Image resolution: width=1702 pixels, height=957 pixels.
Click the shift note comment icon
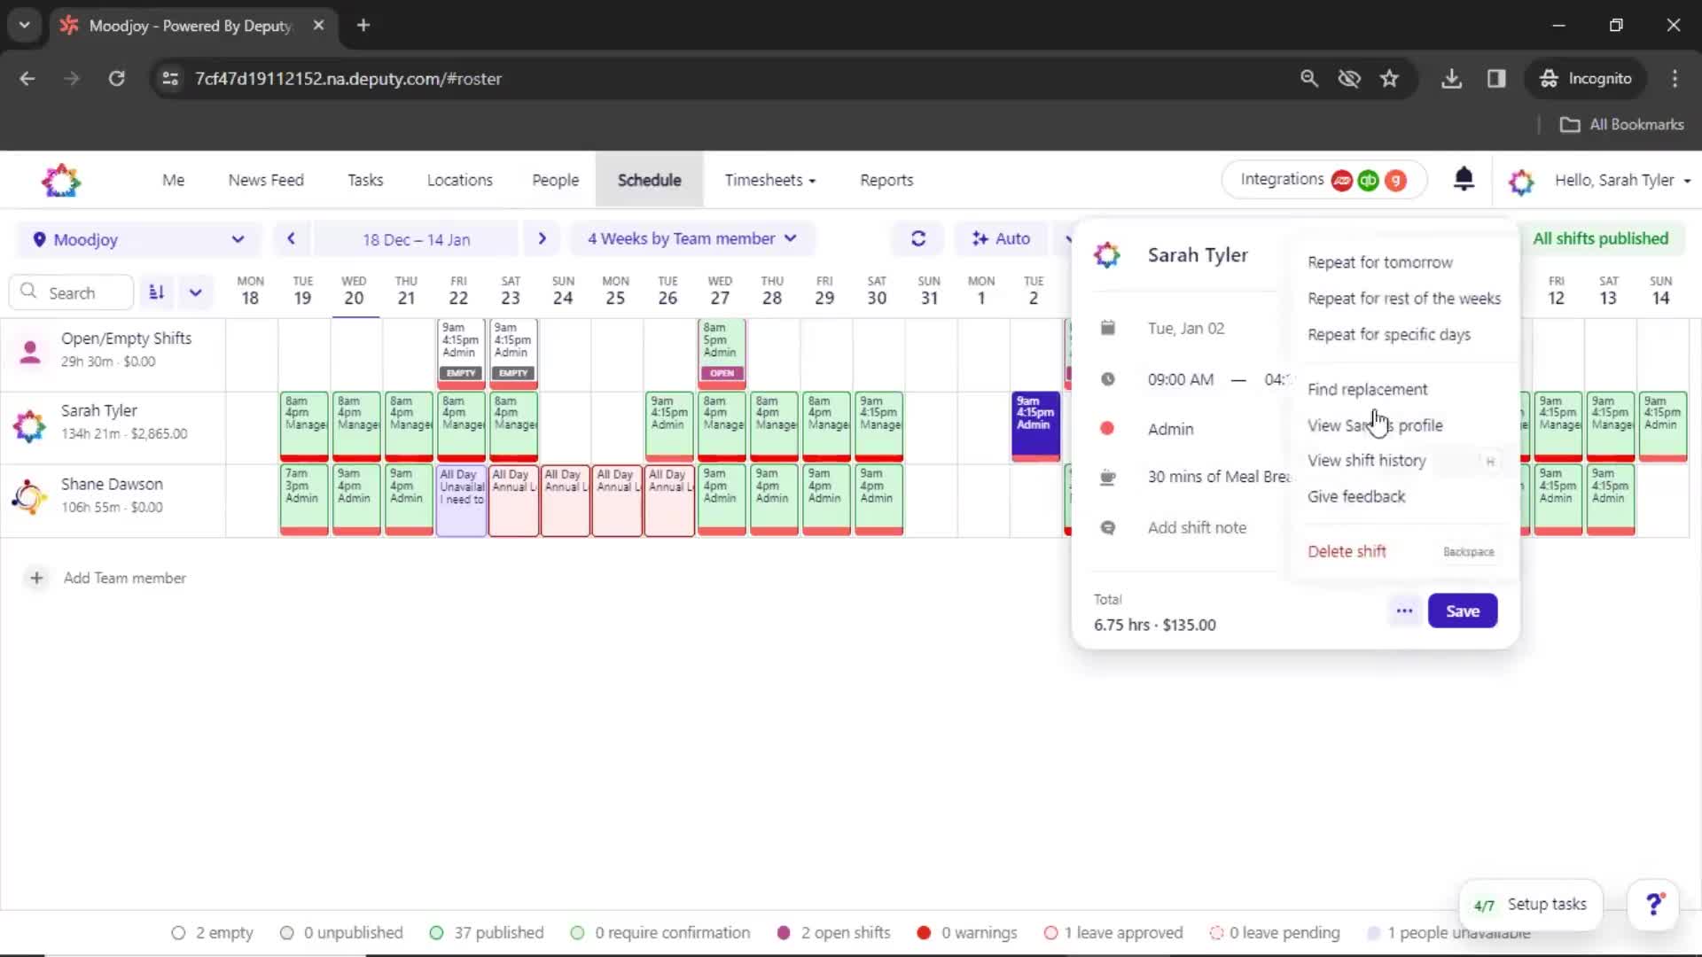[x=1108, y=528]
